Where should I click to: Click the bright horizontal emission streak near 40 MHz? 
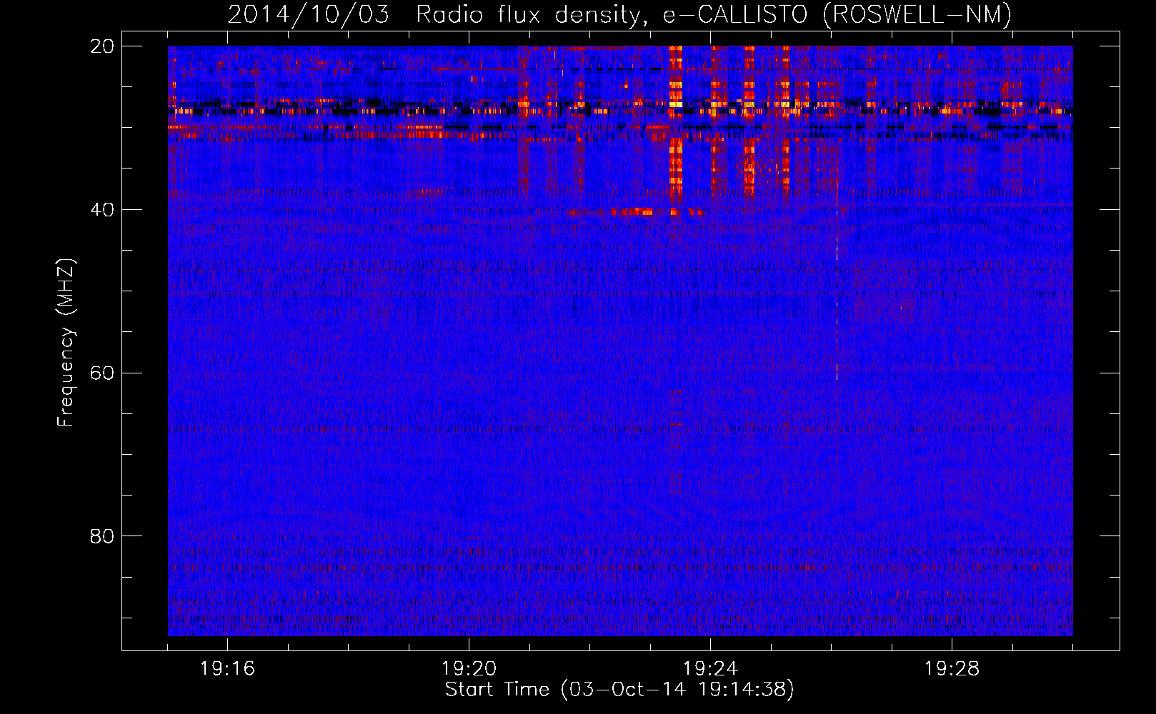[x=634, y=212]
